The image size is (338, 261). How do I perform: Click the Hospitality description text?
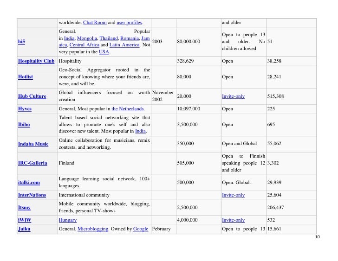tap(70, 61)
